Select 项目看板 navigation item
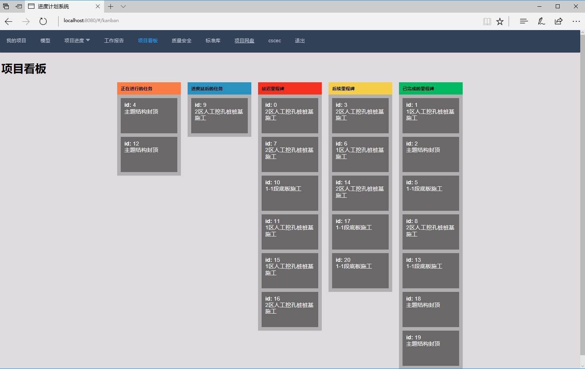This screenshot has width=585, height=369. point(148,41)
